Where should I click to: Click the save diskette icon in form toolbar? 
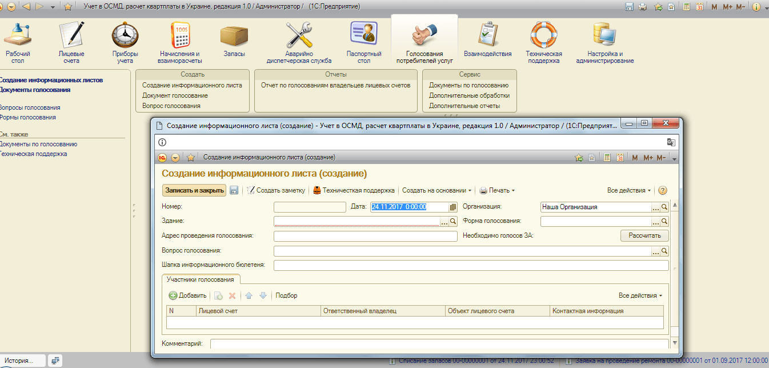pyautogui.click(x=234, y=190)
